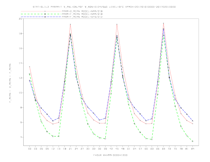210x162 pixels.
Task: Select legend entry PARM=F_MEAN MODEL=NAM/218
Action: click(x=82, y=14)
